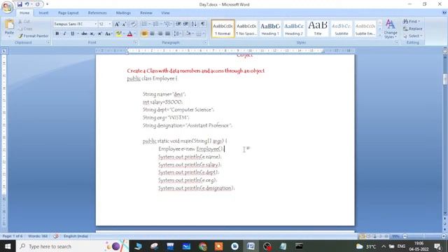
Task: Open the Change Case dropdown
Action: click(108, 34)
